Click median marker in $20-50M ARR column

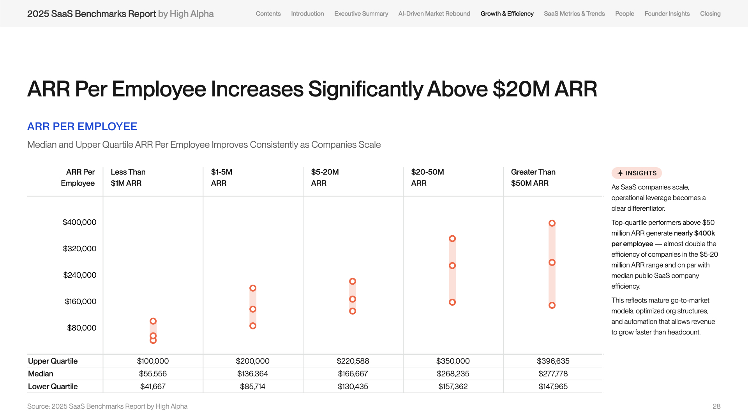pos(452,266)
